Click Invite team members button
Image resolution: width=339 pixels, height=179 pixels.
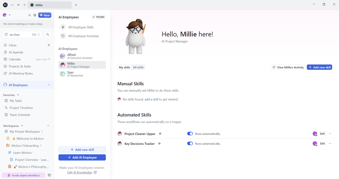pos(24,175)
